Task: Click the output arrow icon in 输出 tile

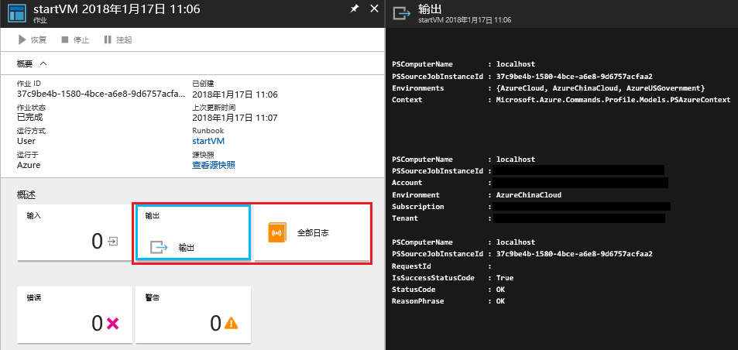Action: coord(159,248)
